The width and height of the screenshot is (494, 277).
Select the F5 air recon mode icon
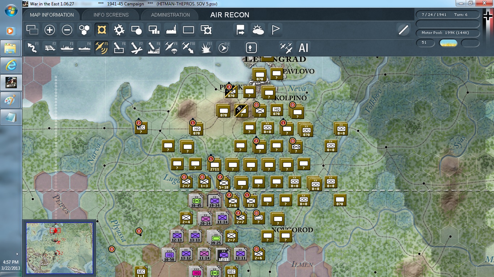tap(102, 48)
